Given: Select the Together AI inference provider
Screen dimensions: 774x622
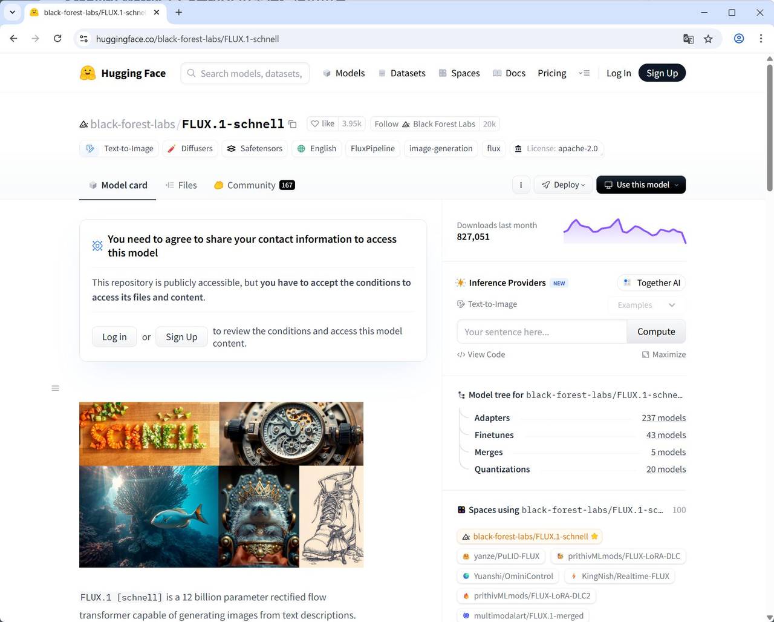Looking at the screenshot, I should pyautogui.click(x=651, y=283).
